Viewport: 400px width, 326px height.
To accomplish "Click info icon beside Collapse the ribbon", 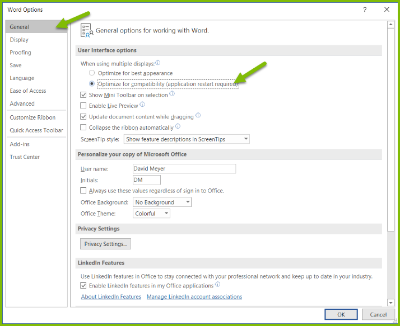I will coord(178,126).
